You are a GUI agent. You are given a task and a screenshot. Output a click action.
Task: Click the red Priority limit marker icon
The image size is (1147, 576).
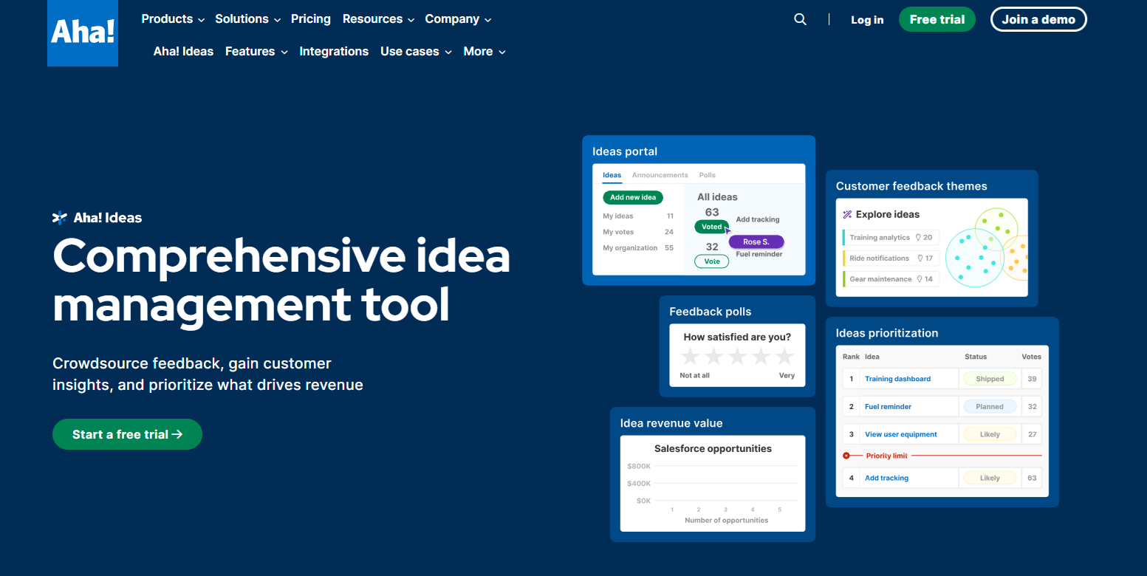pyautogui.click(x=846, y=456)
